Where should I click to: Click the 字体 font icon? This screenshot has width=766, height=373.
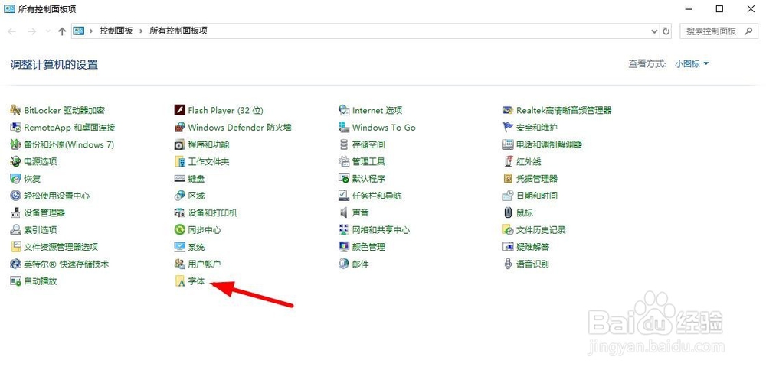(x=180, y=281)
